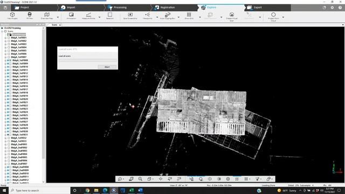Image resolution: width=345 pixels, height=194 pixels.
Task: Click the cube view icon in bottom toolbar
Action: click(149, 179)
